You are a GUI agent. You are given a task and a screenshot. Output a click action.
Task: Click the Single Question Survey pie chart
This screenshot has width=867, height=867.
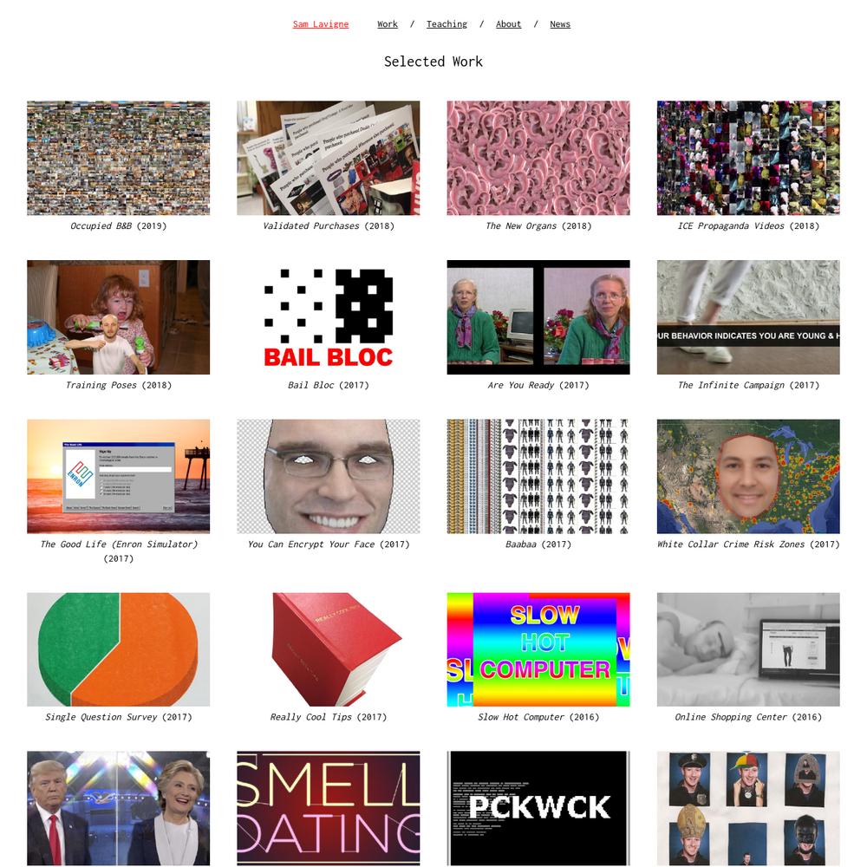coord(118,649)
